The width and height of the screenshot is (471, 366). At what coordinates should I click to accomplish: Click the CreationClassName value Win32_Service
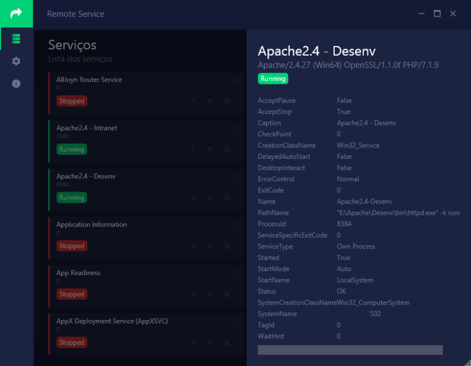tap(358, 146)
